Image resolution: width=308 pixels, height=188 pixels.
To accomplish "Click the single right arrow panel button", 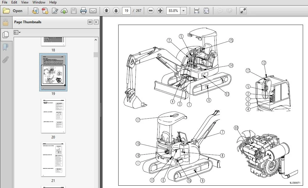I will tap(96, 22).
